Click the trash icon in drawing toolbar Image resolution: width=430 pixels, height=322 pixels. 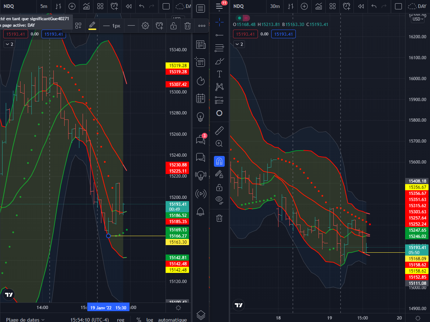[219, 218]
